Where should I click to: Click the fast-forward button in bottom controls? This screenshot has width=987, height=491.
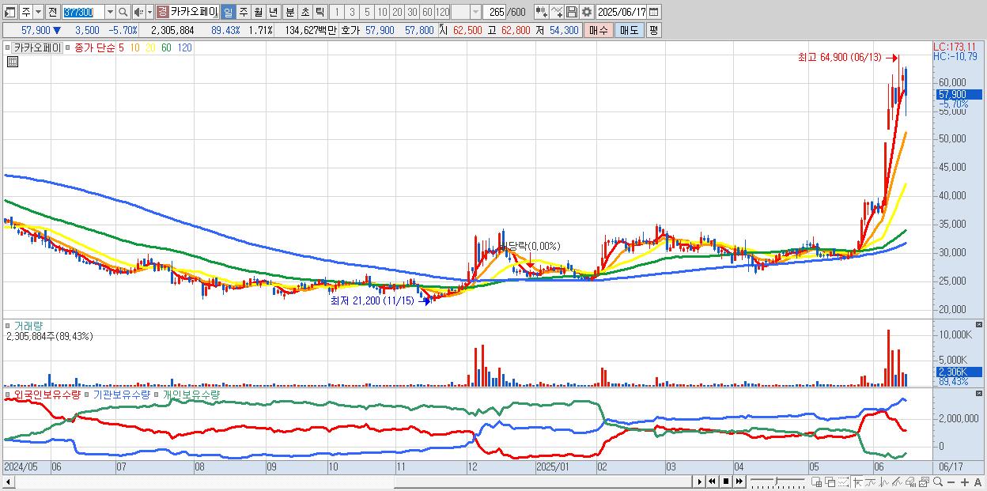pyautogui.click(x=739, y=482)
